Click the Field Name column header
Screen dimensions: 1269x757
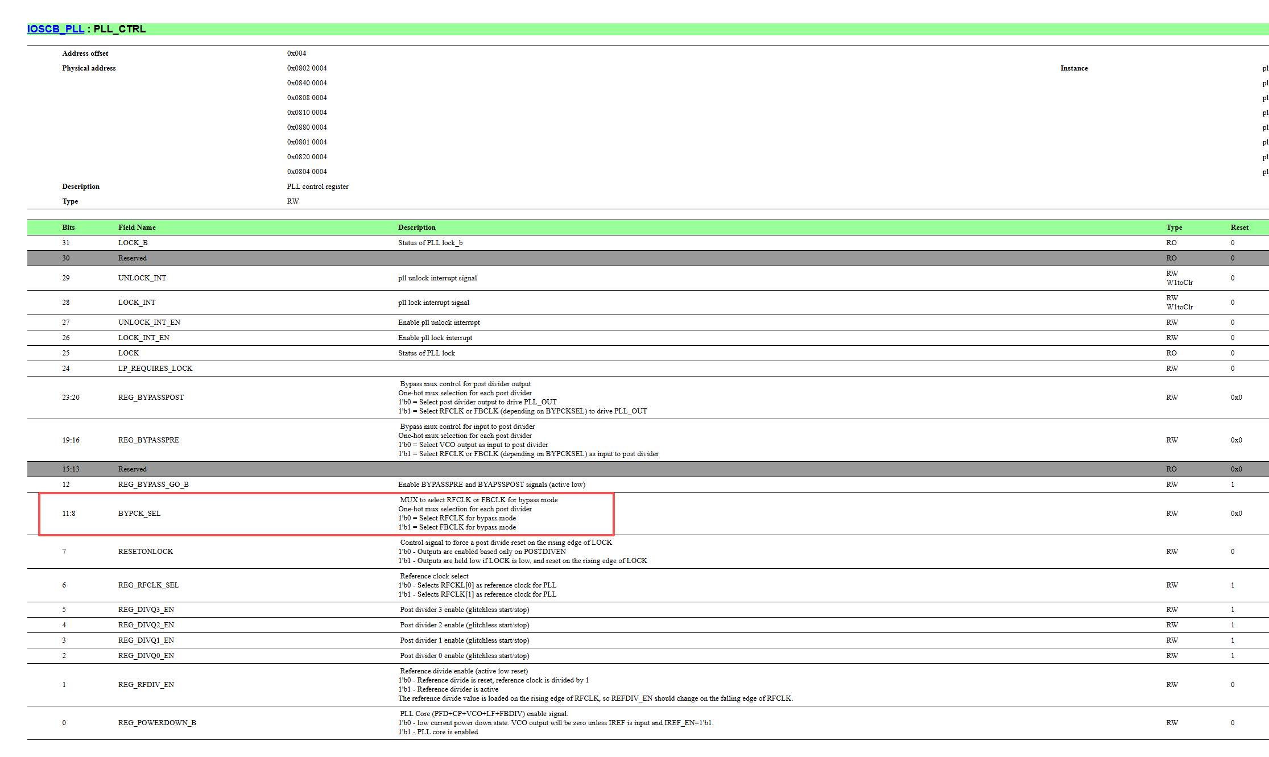[137, 227]
